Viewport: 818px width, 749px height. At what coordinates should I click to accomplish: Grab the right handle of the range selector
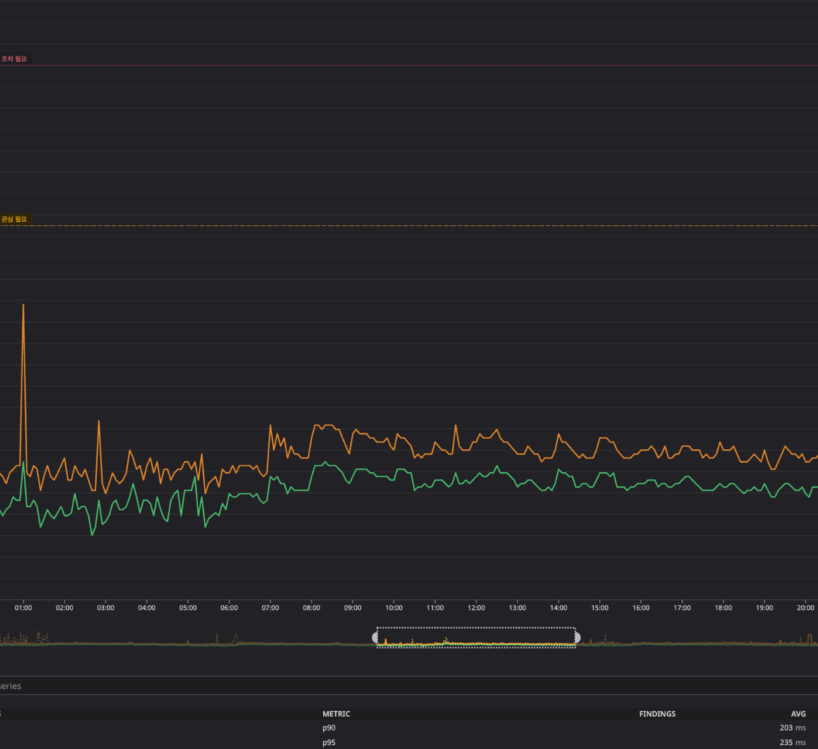pyautogui.click(x=577, y=638)
